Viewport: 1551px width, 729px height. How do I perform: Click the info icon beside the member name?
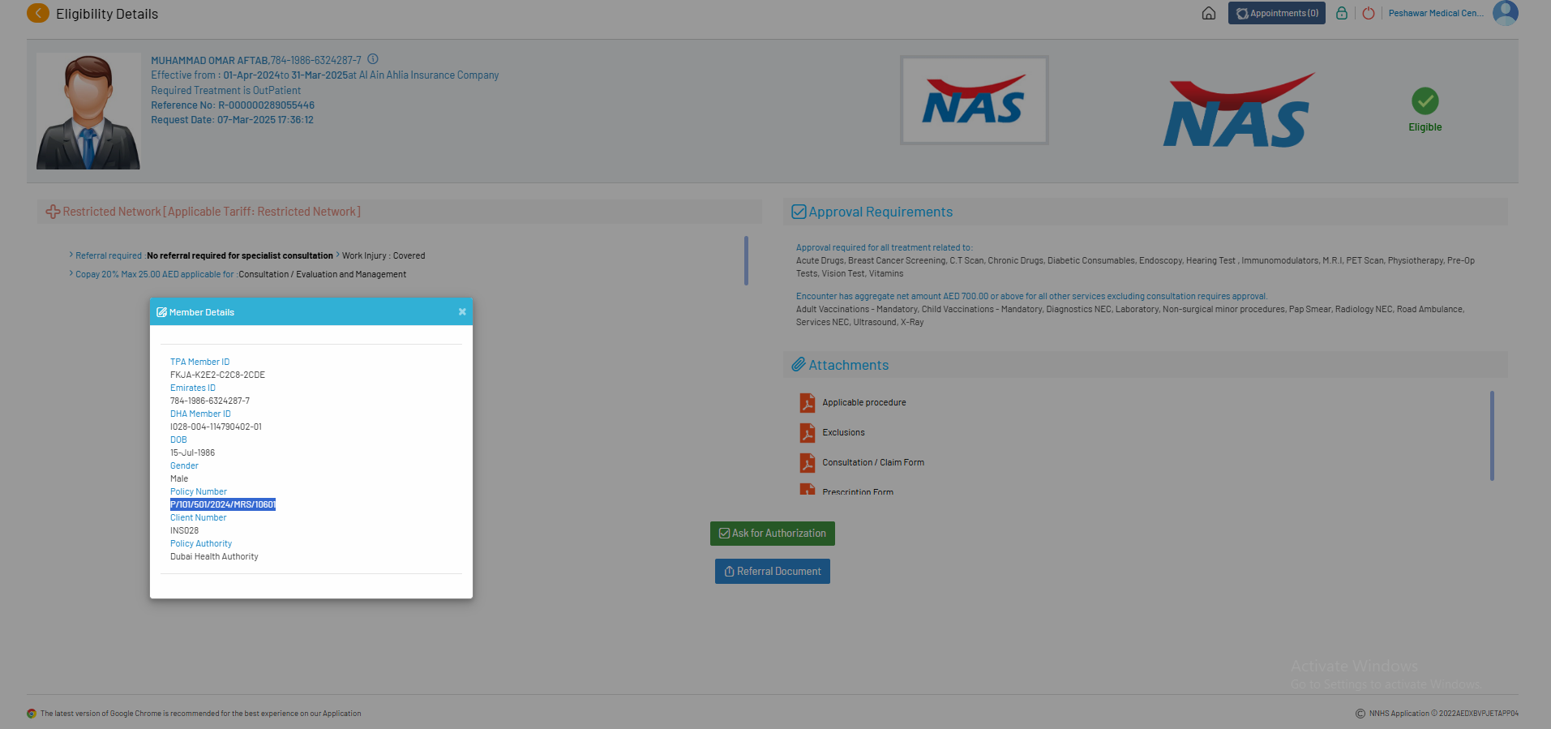click(x=373, y=59)
